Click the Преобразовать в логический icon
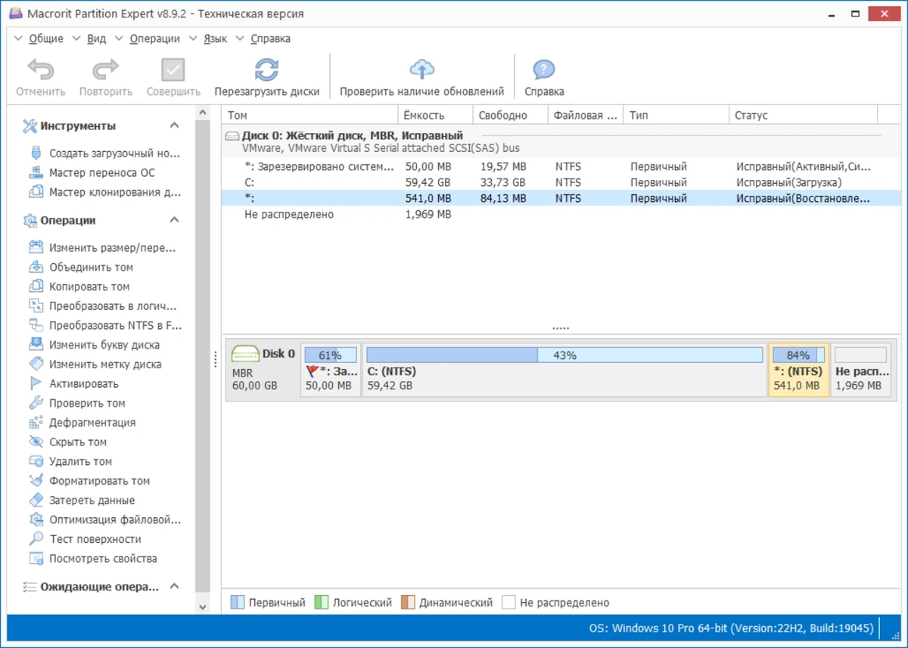 tap(36, 306)
